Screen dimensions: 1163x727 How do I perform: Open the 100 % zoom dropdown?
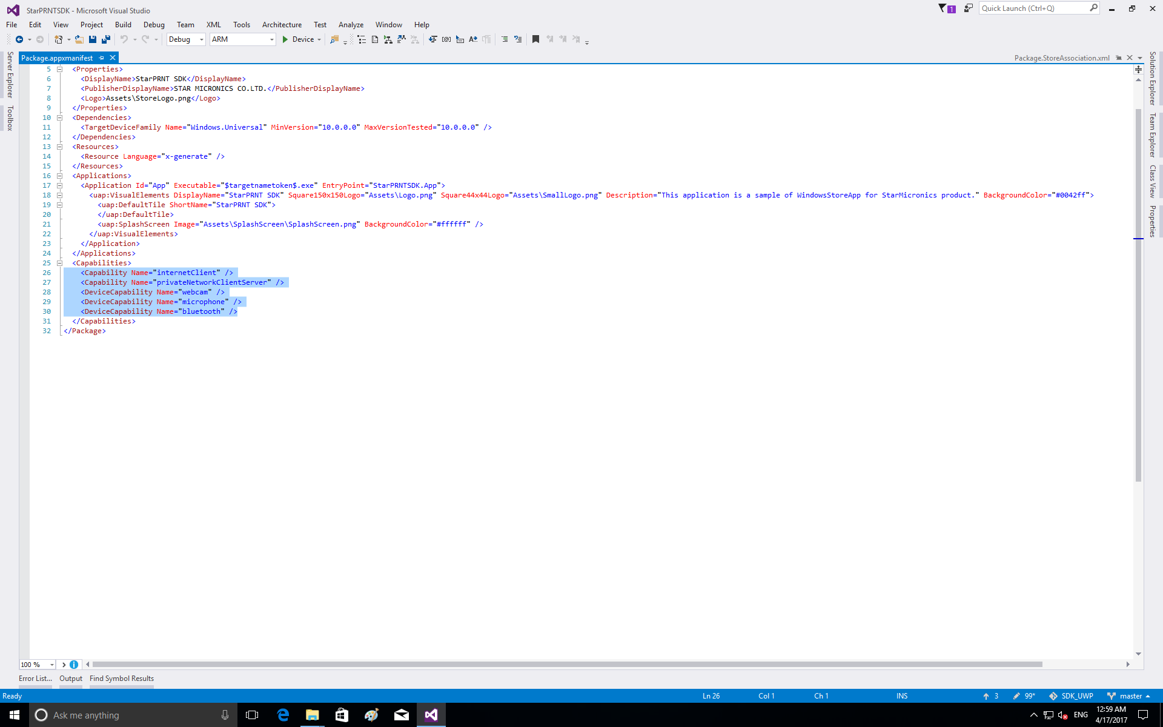coord(38,665)
